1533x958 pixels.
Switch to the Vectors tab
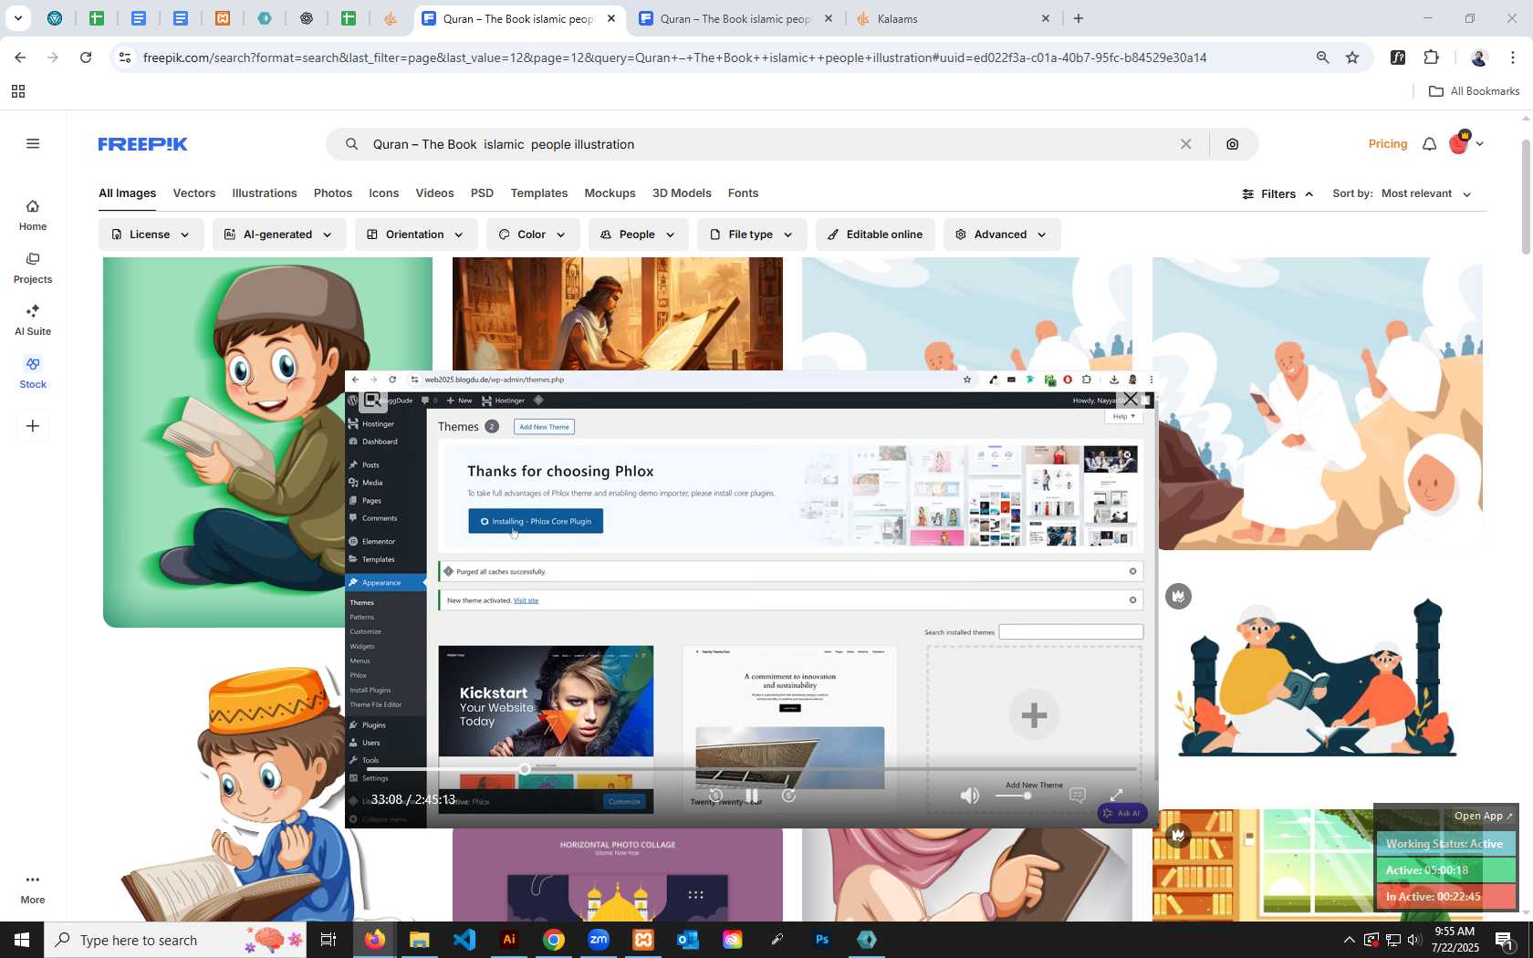coord(194,193)
